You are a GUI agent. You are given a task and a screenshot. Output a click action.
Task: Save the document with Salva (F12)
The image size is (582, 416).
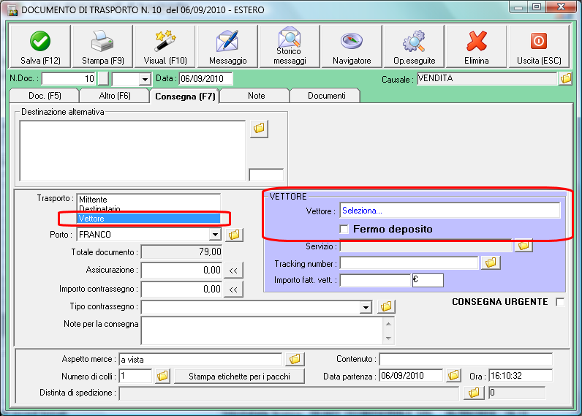tap(40, 47)
